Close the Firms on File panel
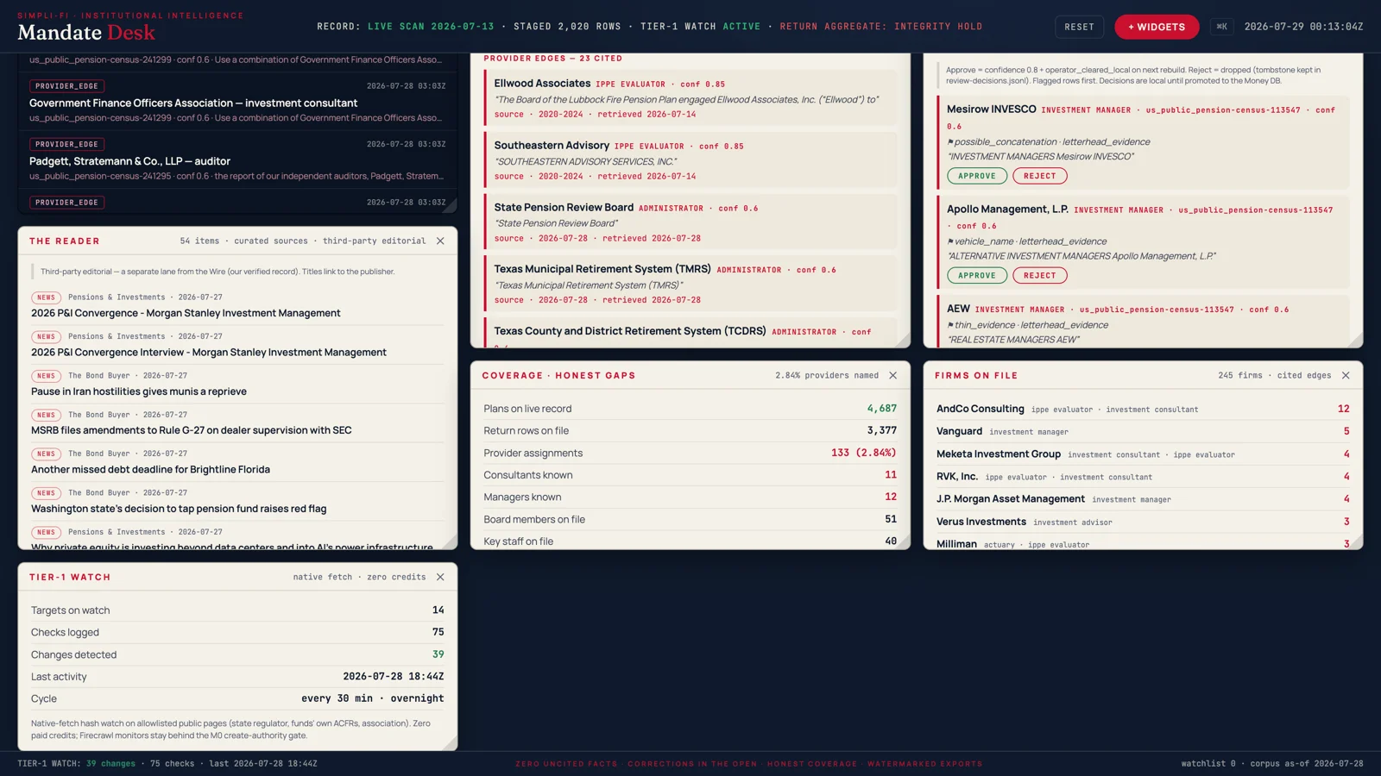This screenshot has height=776, width=1381. (x=1346, y=376)
